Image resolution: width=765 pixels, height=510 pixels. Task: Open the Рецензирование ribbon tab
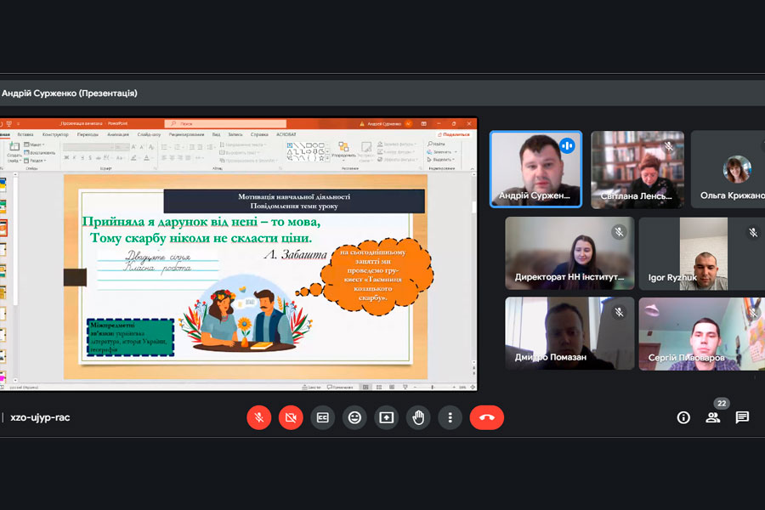[x=186, y=134]
